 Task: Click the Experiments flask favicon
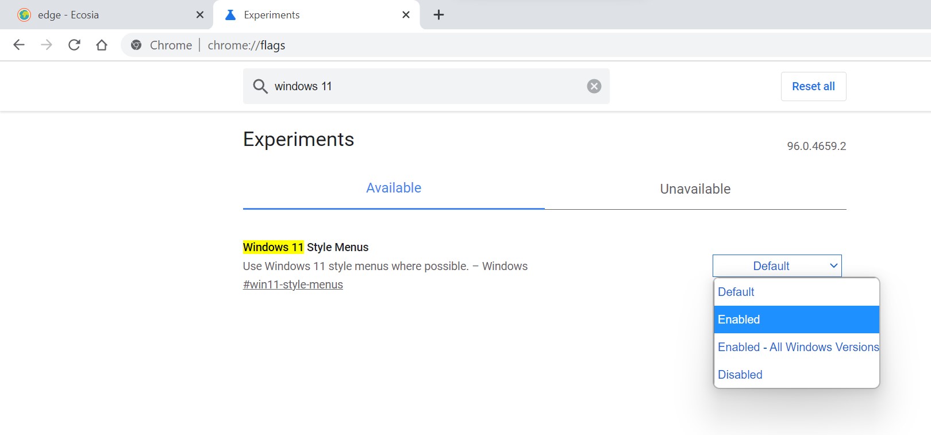coord(230,15)
